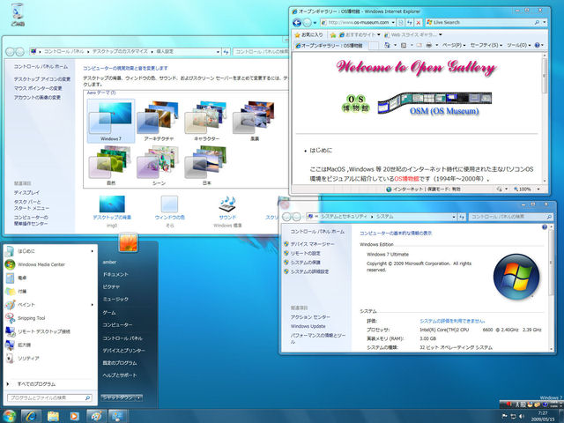
Task: Click the refresh icon in the System window address bar
Action: (x=462, y=217)
